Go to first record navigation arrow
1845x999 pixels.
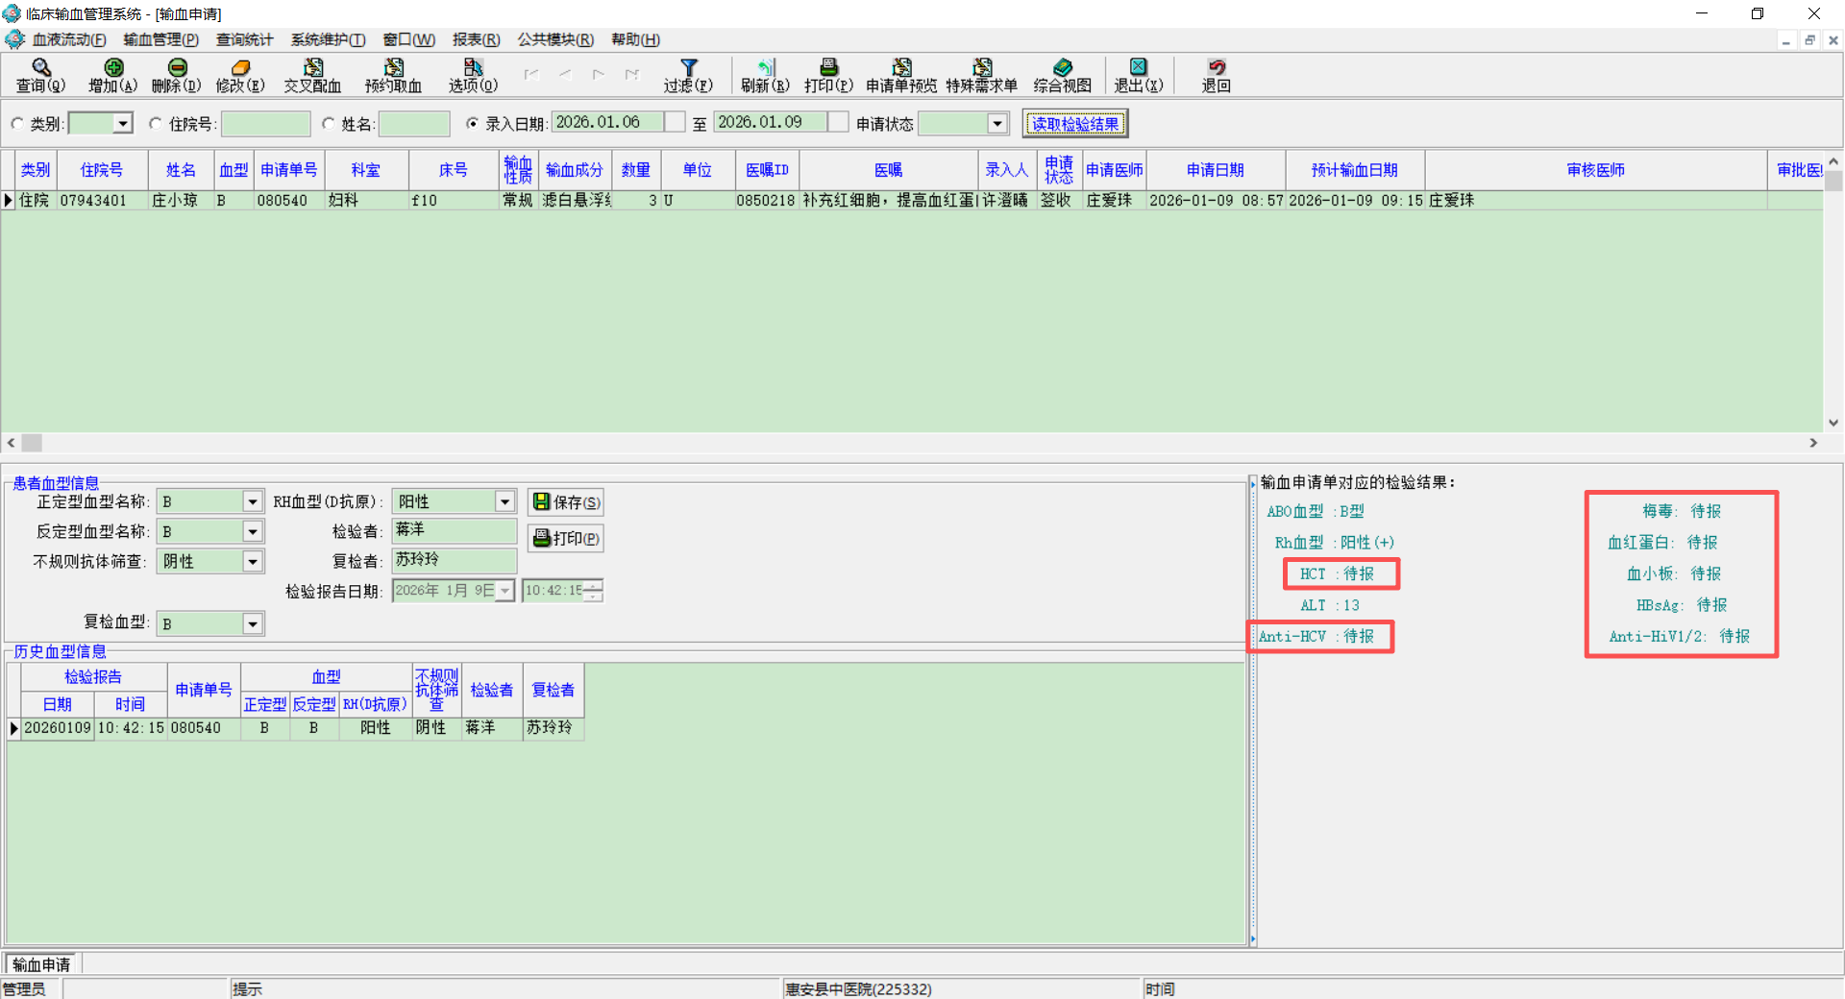pyautogui.click(x=531, y=74)
